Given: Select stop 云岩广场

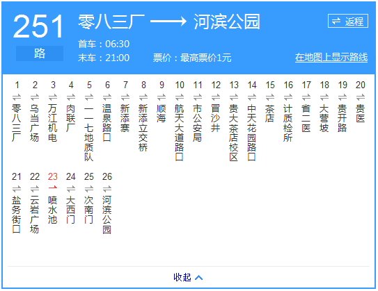Looking at the screenshot, I should 35,215.
